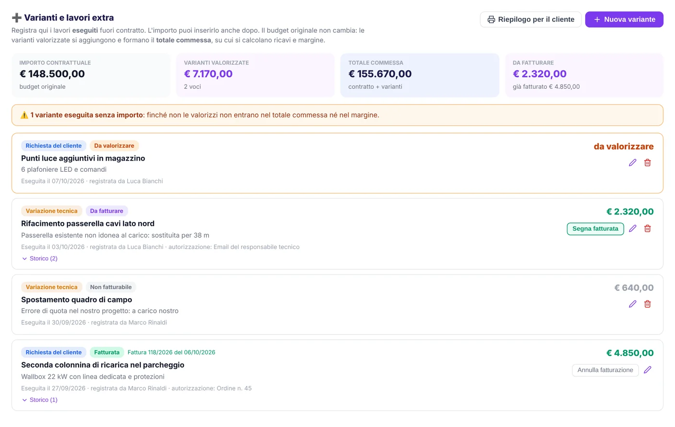Mark Rifacimento passerella as Segna fatturata
Viewport: 675px width, 427px height.
(595, 229)
